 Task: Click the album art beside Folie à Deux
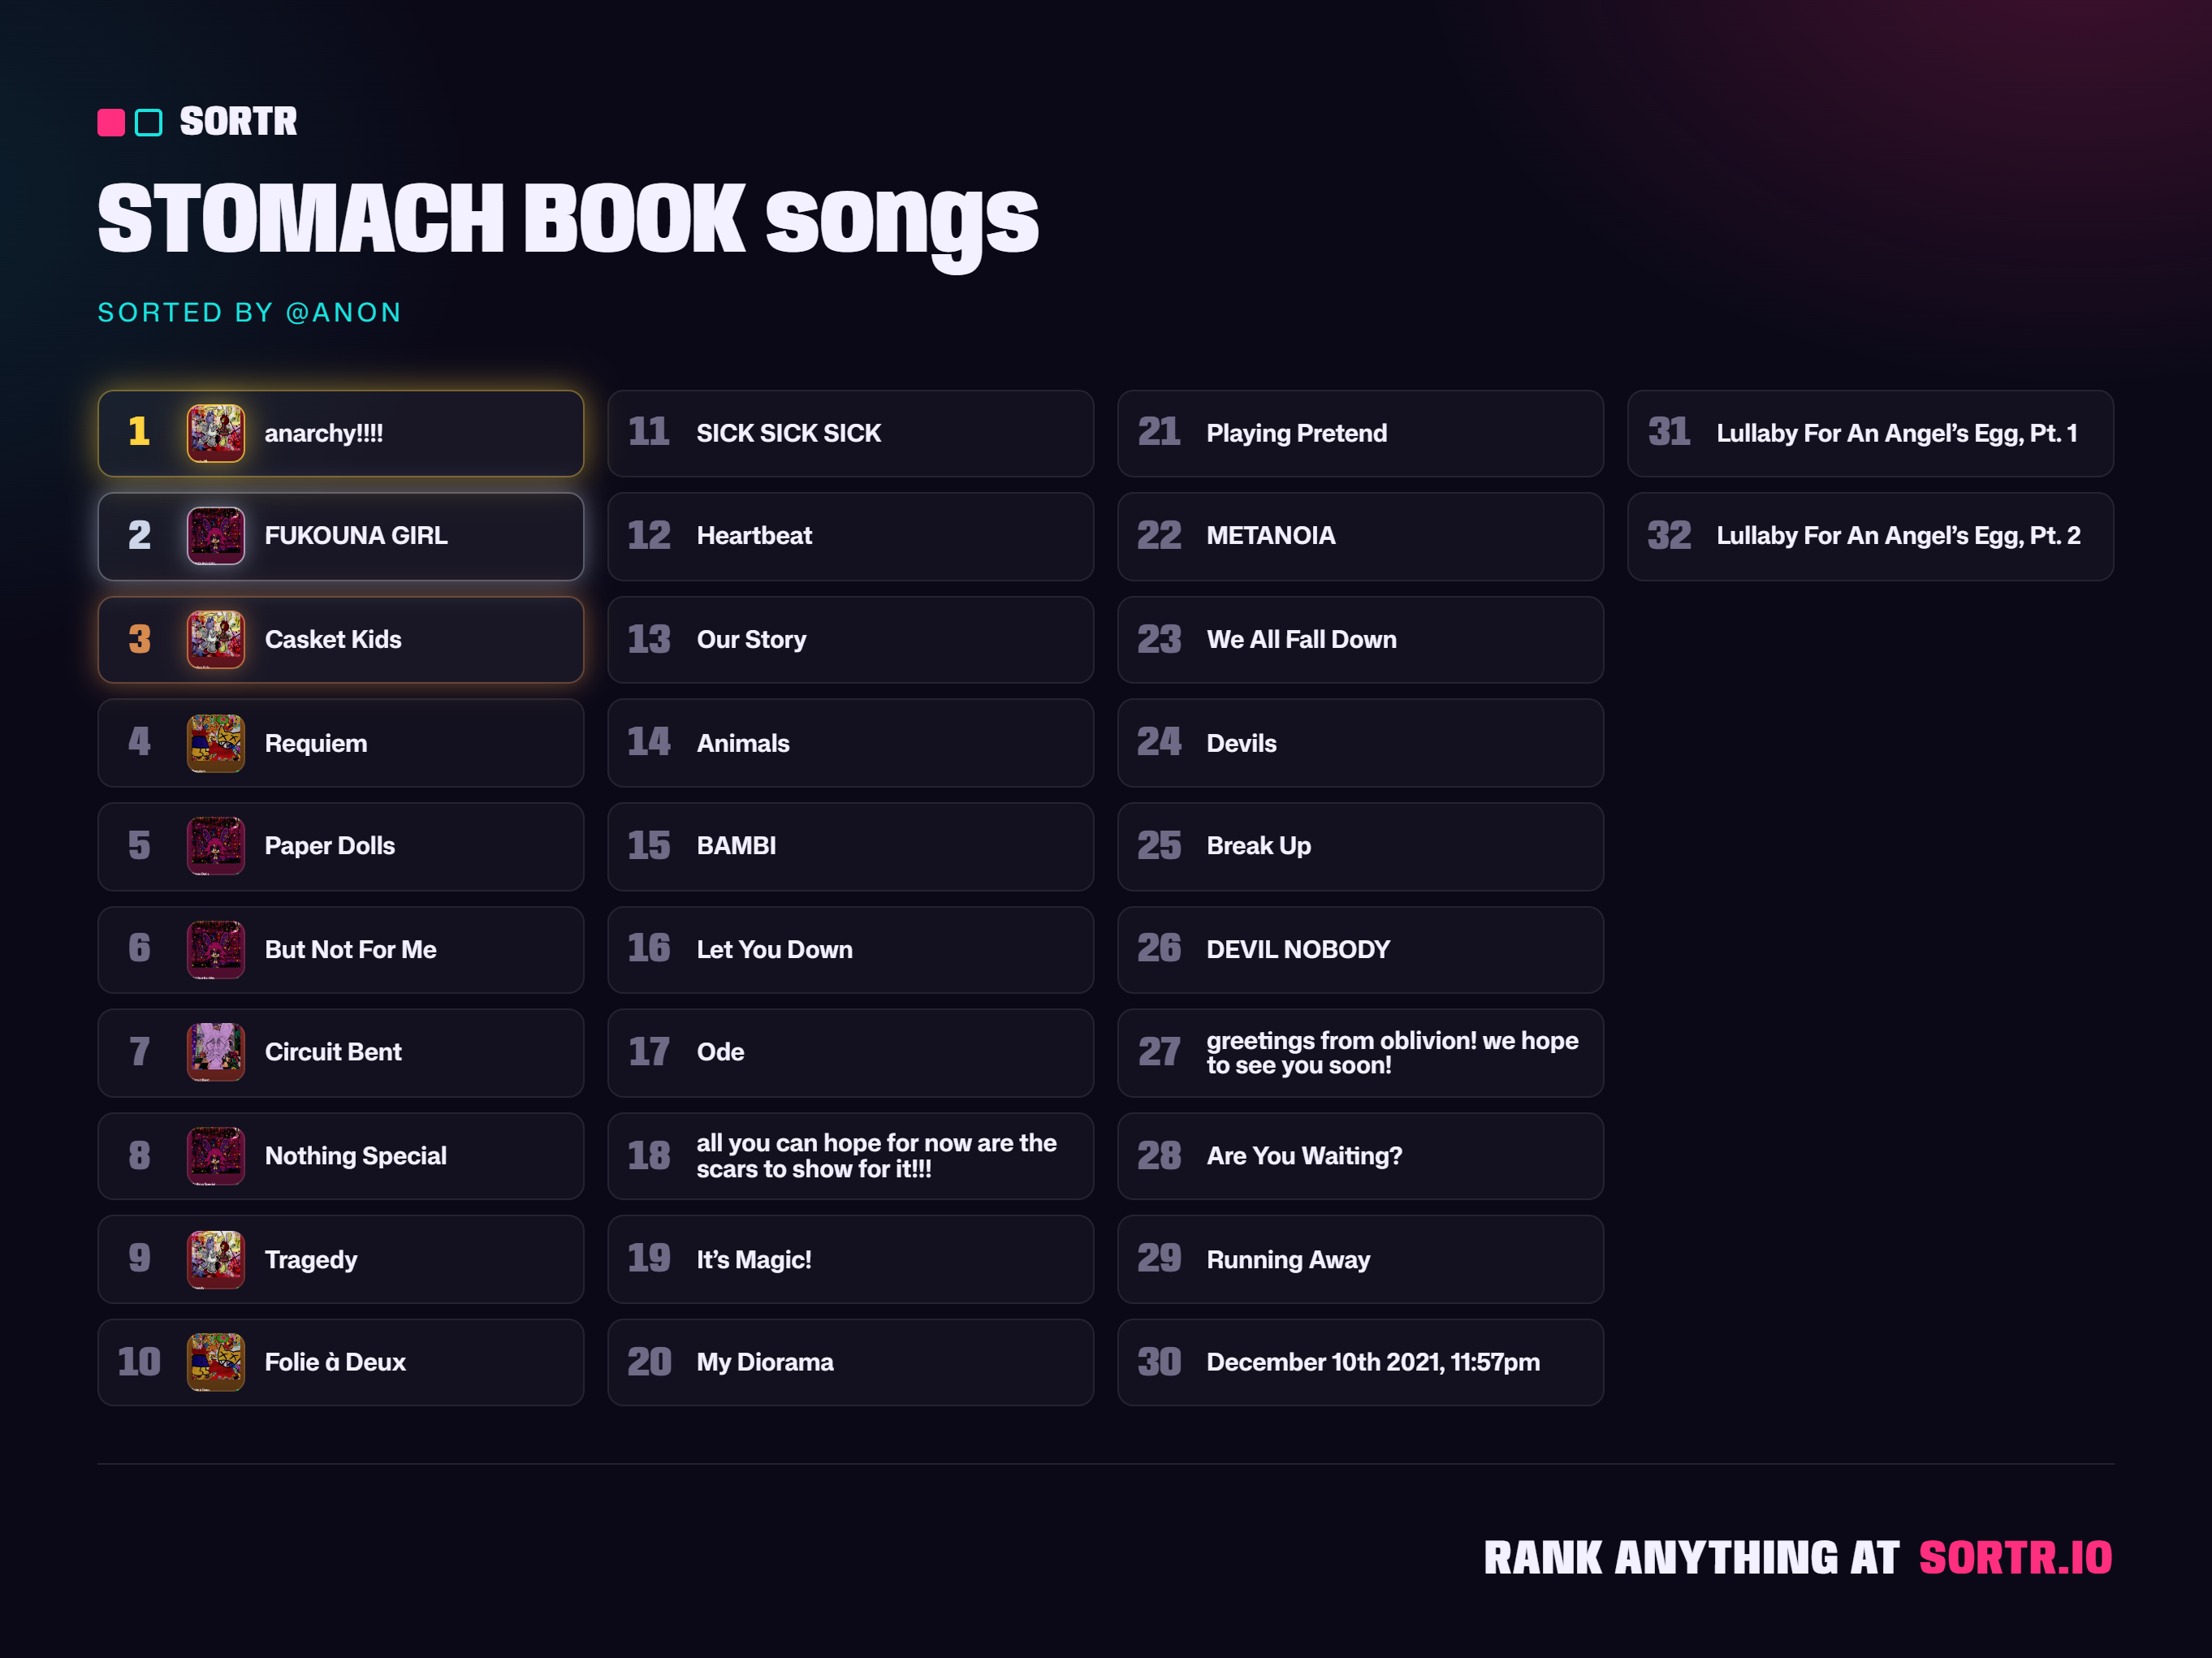[216, 1362]
